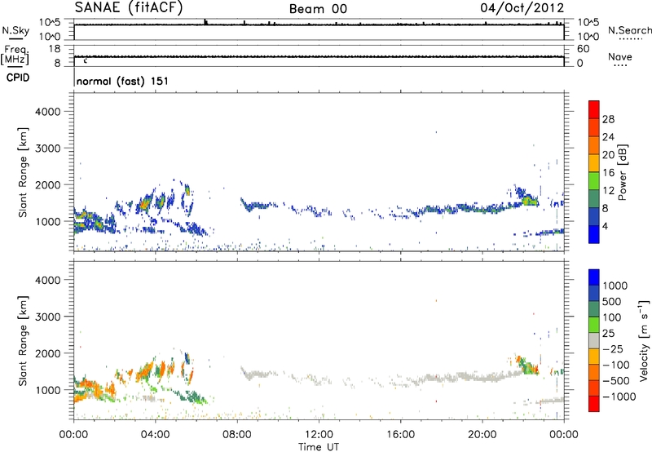Click the 04:00 time axis tick label
Screen dimensions: 652x452
tap(156, 435)
